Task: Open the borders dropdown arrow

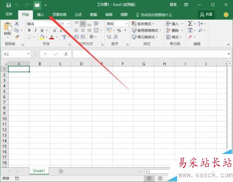Action: tap(34, 37)
